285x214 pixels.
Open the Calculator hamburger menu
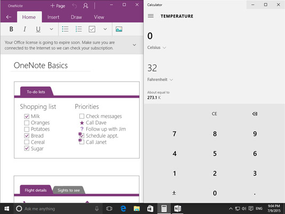coord(151,16)
